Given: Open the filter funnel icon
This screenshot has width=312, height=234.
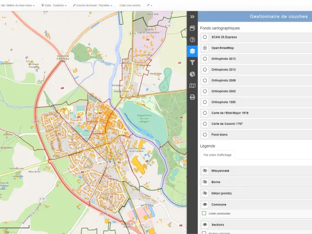Looking at the screenshot, I should click(x=192, y=63).
